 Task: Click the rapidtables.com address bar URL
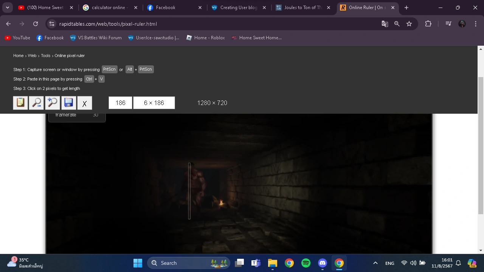point(108,24)
